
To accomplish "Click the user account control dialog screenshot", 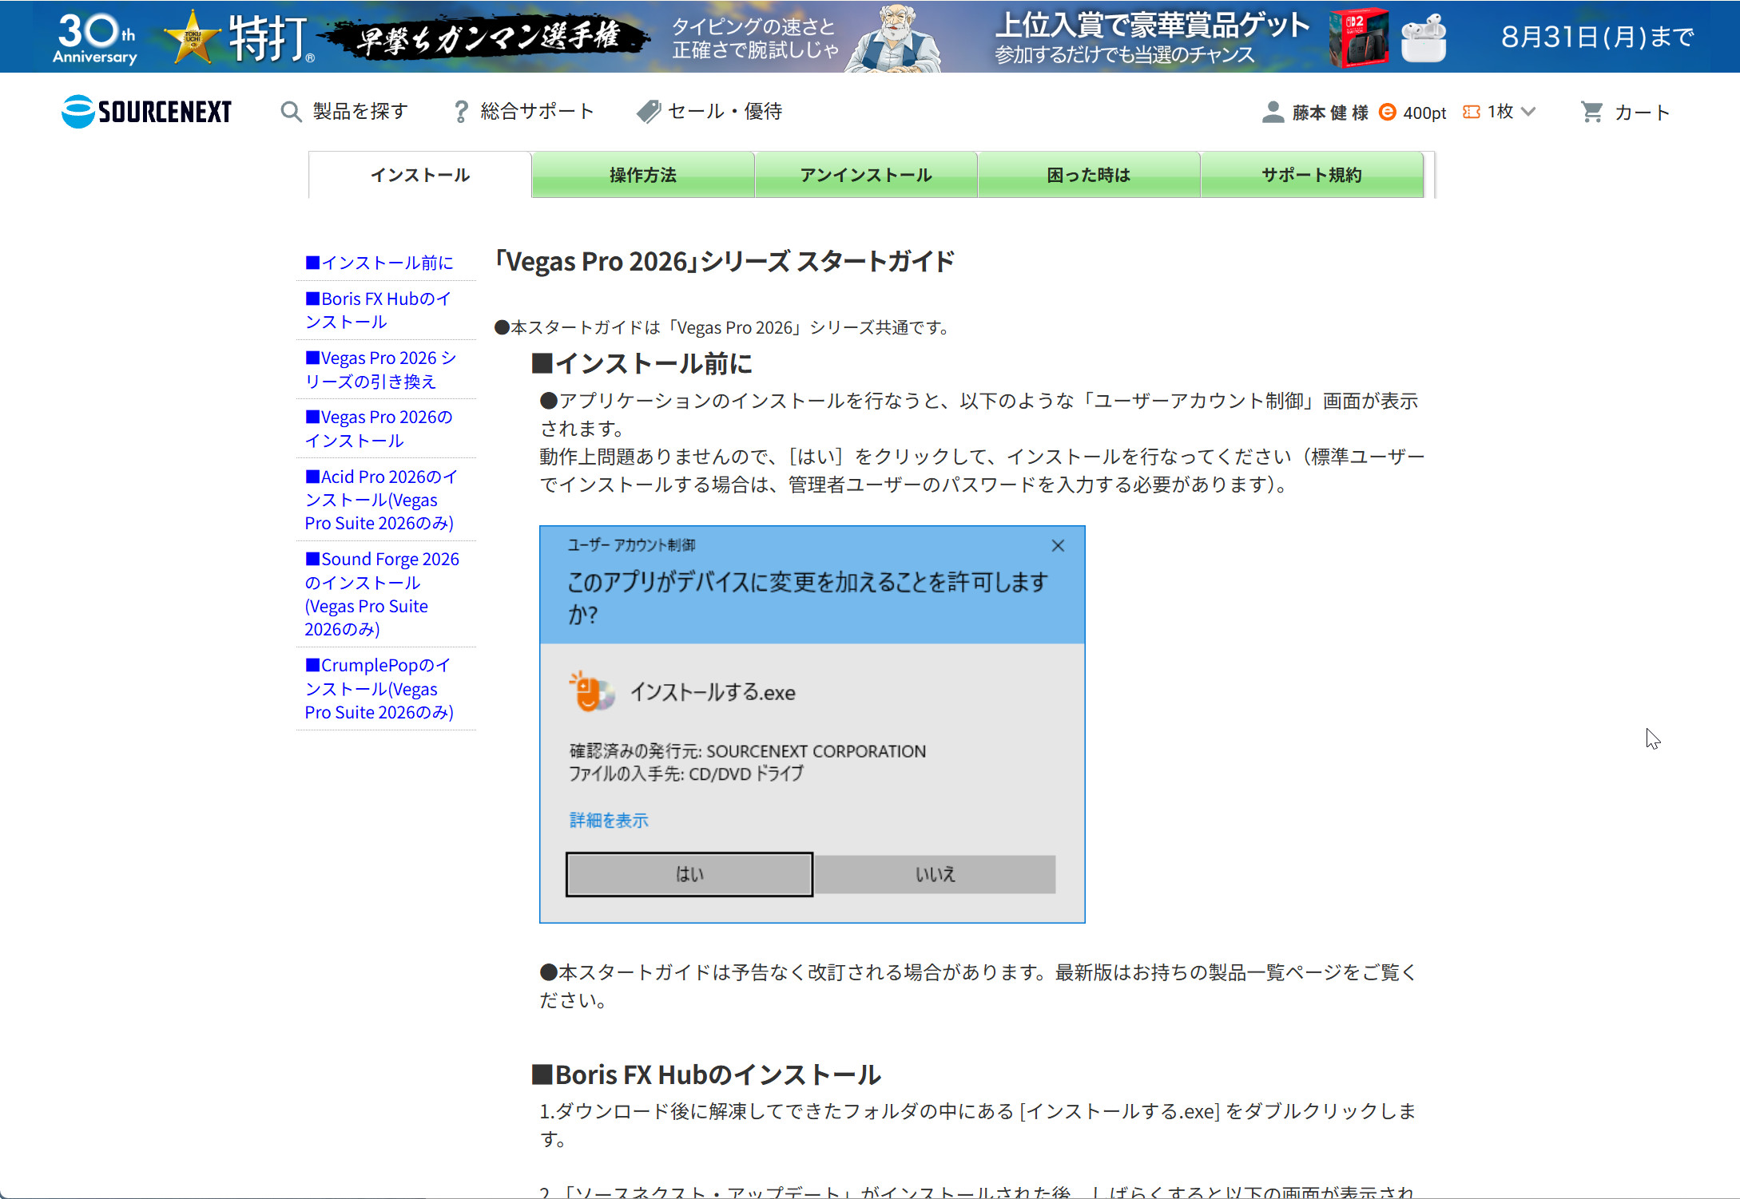I will tap(812, 724).
